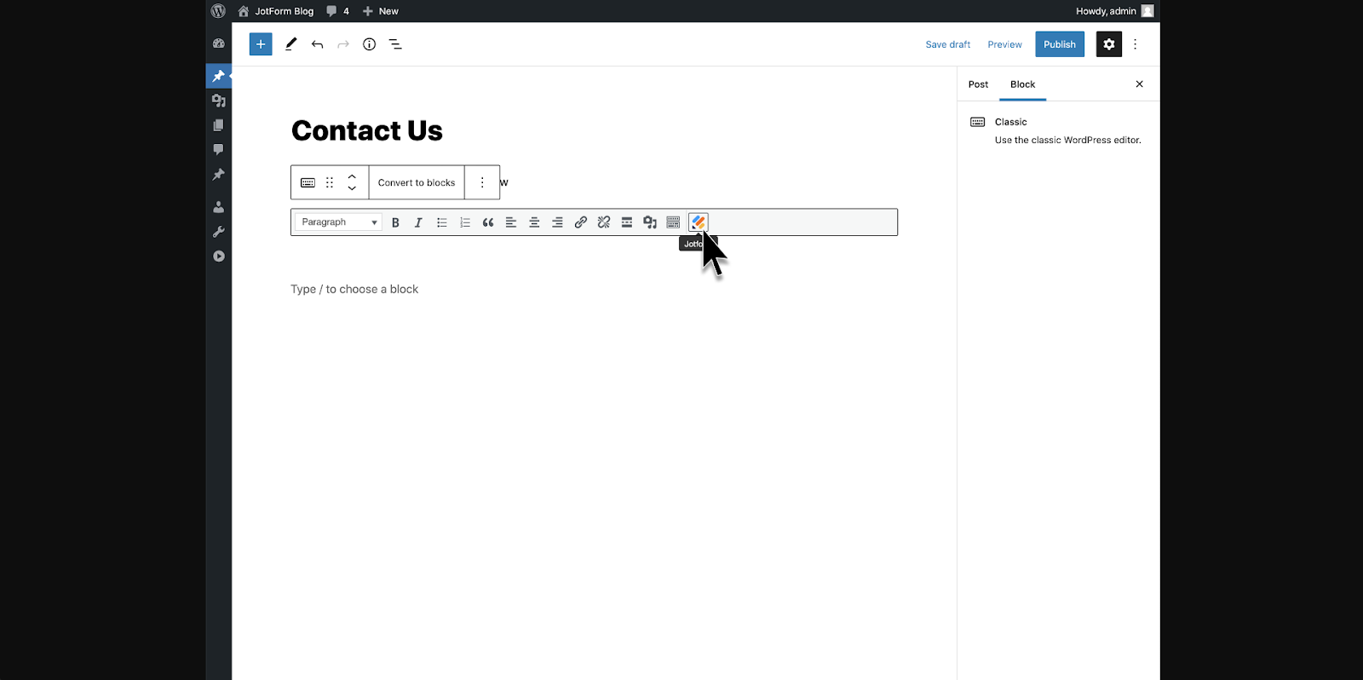The image size is (1363, 680).
Task: Click the Classic block keyboard icon in the block toolbar
Action: pos(308,182)
